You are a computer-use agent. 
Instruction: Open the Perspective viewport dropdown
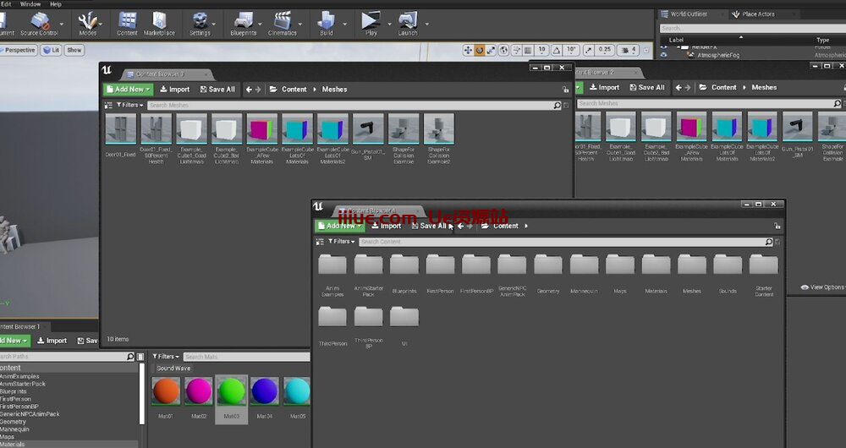point(17,50)
